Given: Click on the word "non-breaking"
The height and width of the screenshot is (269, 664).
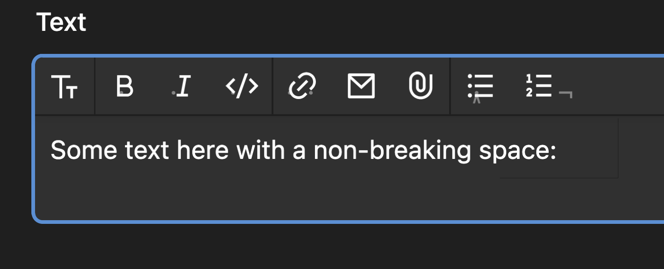Looking at the screenshot, I should pos(392,151).
